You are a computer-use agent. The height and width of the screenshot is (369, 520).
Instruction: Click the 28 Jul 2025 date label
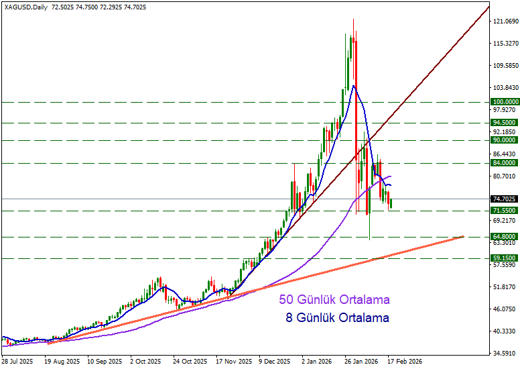point(17,360)
